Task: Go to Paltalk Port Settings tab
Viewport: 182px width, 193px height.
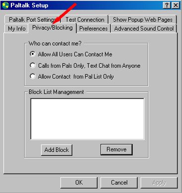Action: click(33, 20)
